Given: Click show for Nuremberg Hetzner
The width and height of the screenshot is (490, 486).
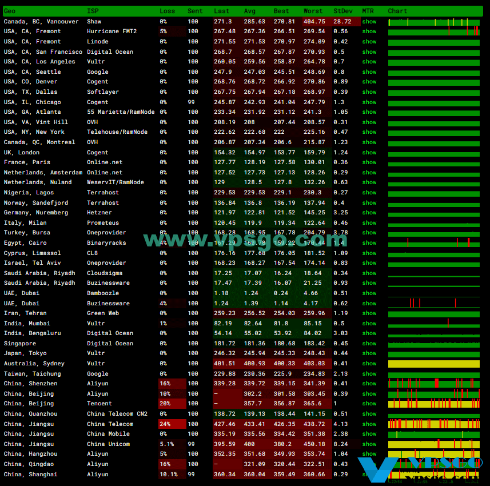Looking at the screenshot, I should [369, 213].
